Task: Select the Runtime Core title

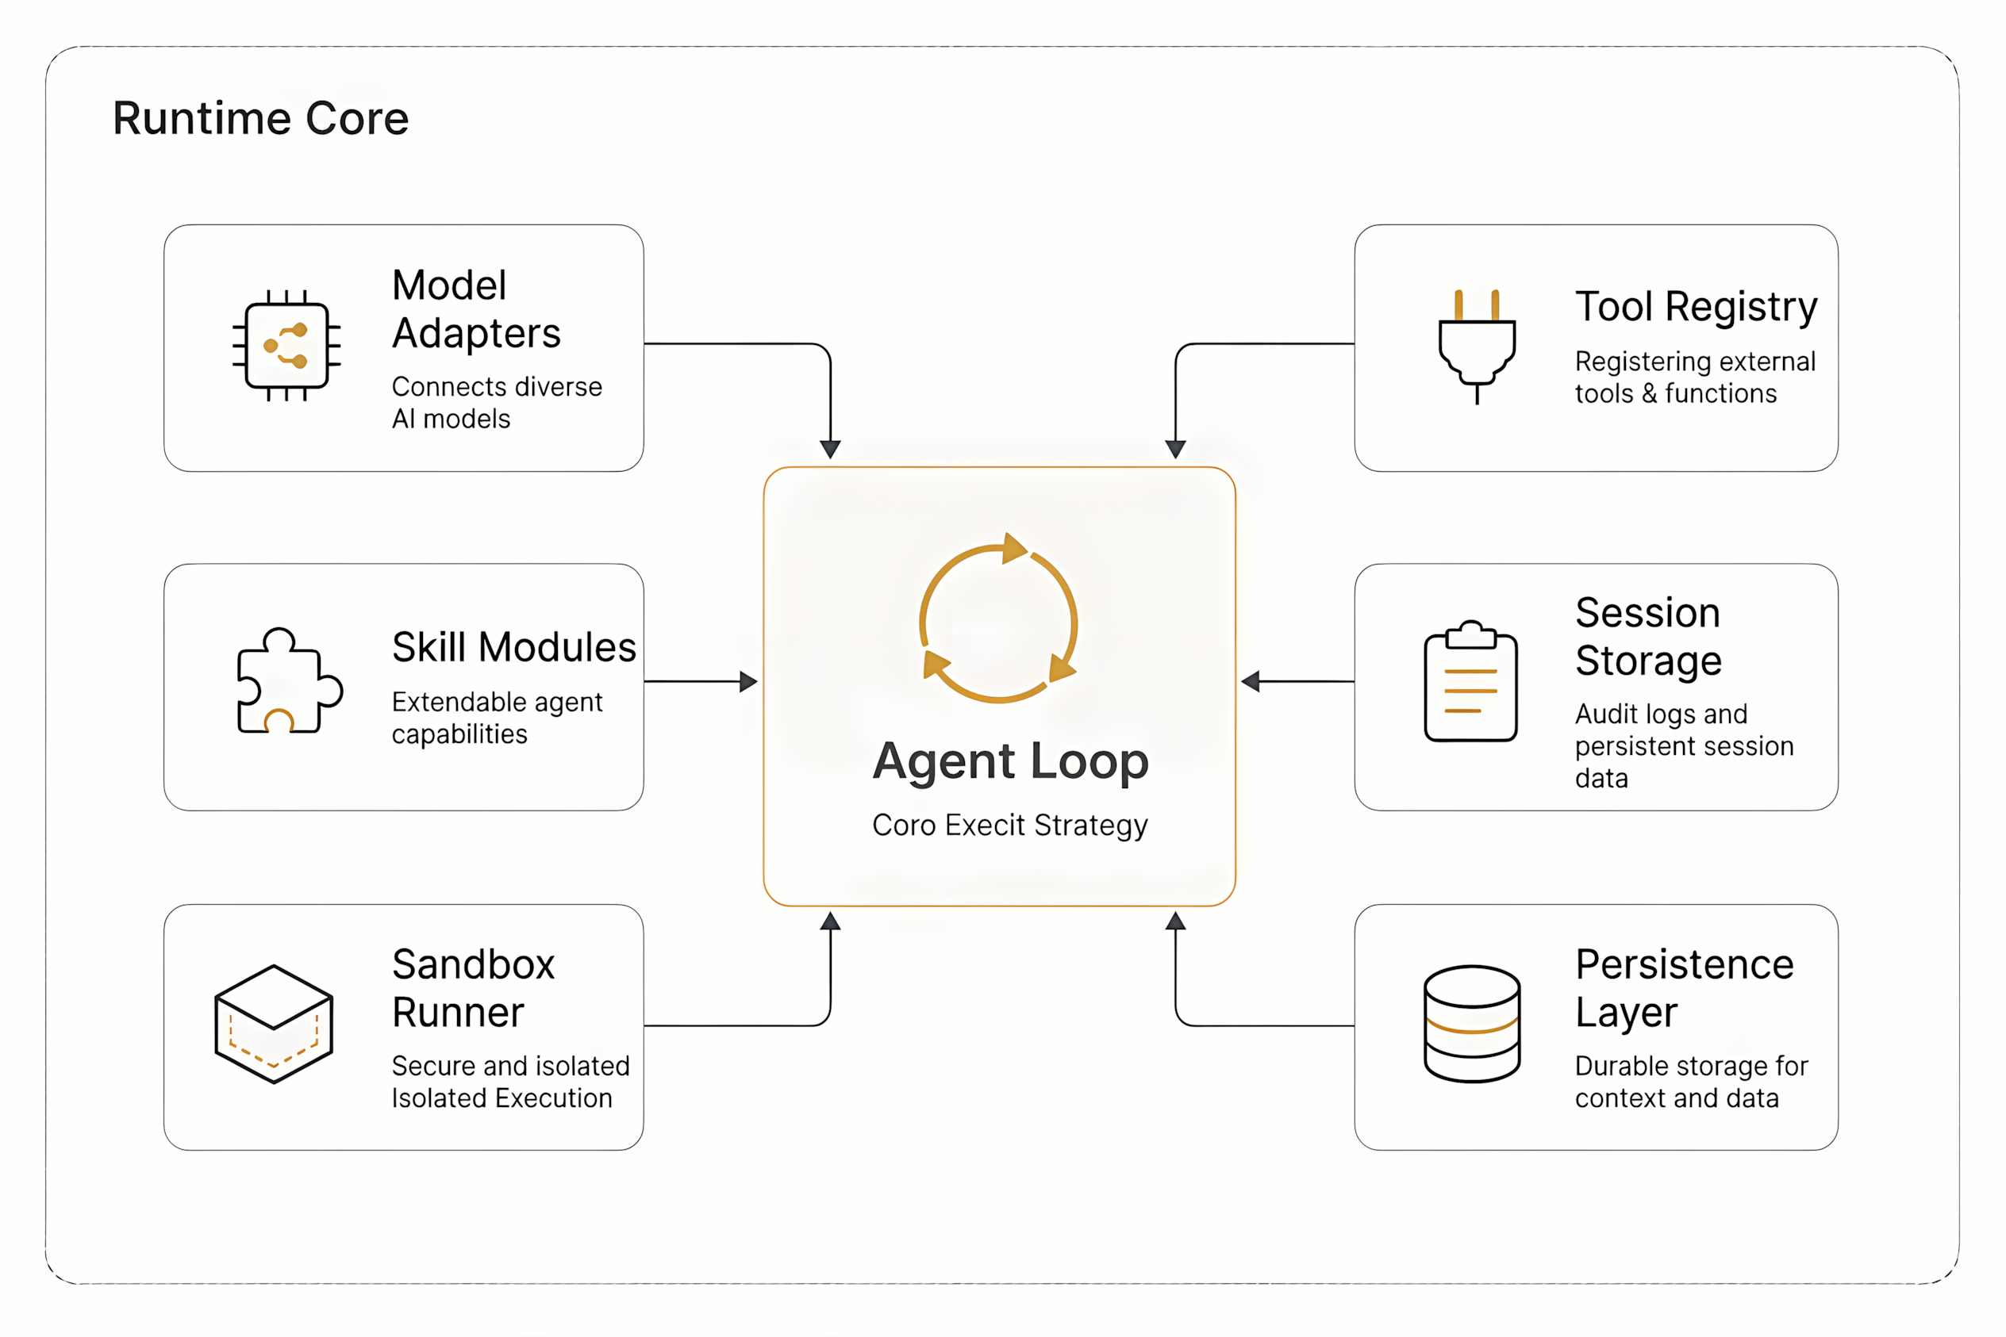Action: pyautogui.click(x=261, y=117)
